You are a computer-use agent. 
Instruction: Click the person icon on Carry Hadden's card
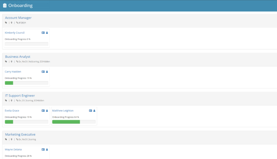[x=47, y=72]
